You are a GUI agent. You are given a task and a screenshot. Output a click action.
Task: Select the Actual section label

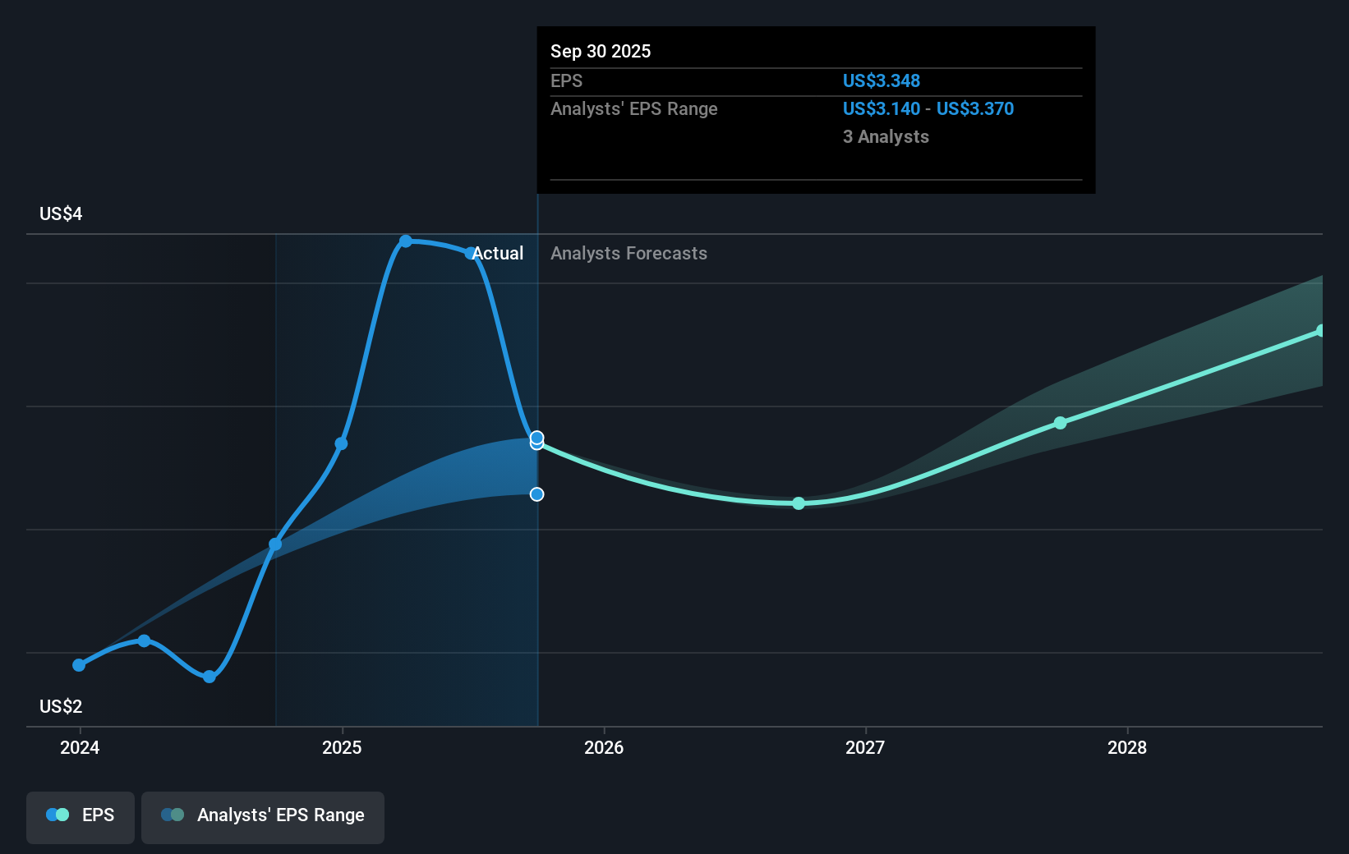[497, 253]
